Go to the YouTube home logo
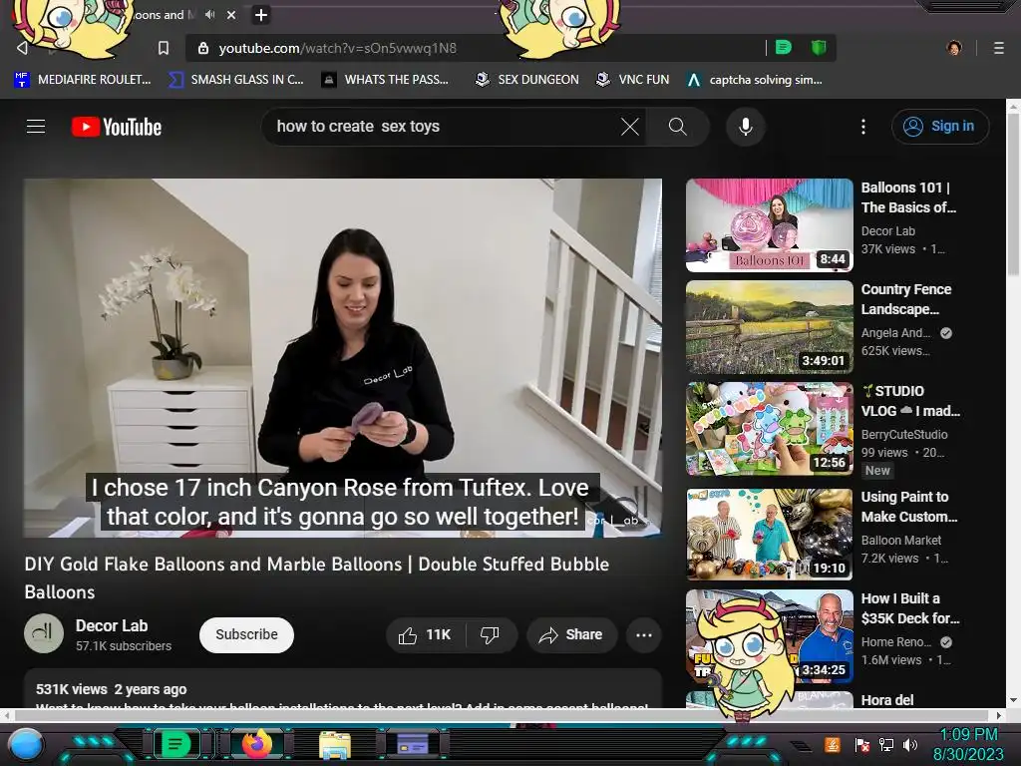 tap(117, 127)
